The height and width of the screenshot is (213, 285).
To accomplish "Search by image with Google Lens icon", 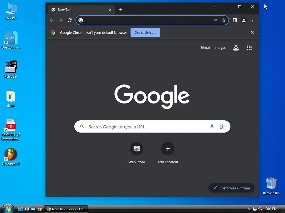I will tap(222, 126).
